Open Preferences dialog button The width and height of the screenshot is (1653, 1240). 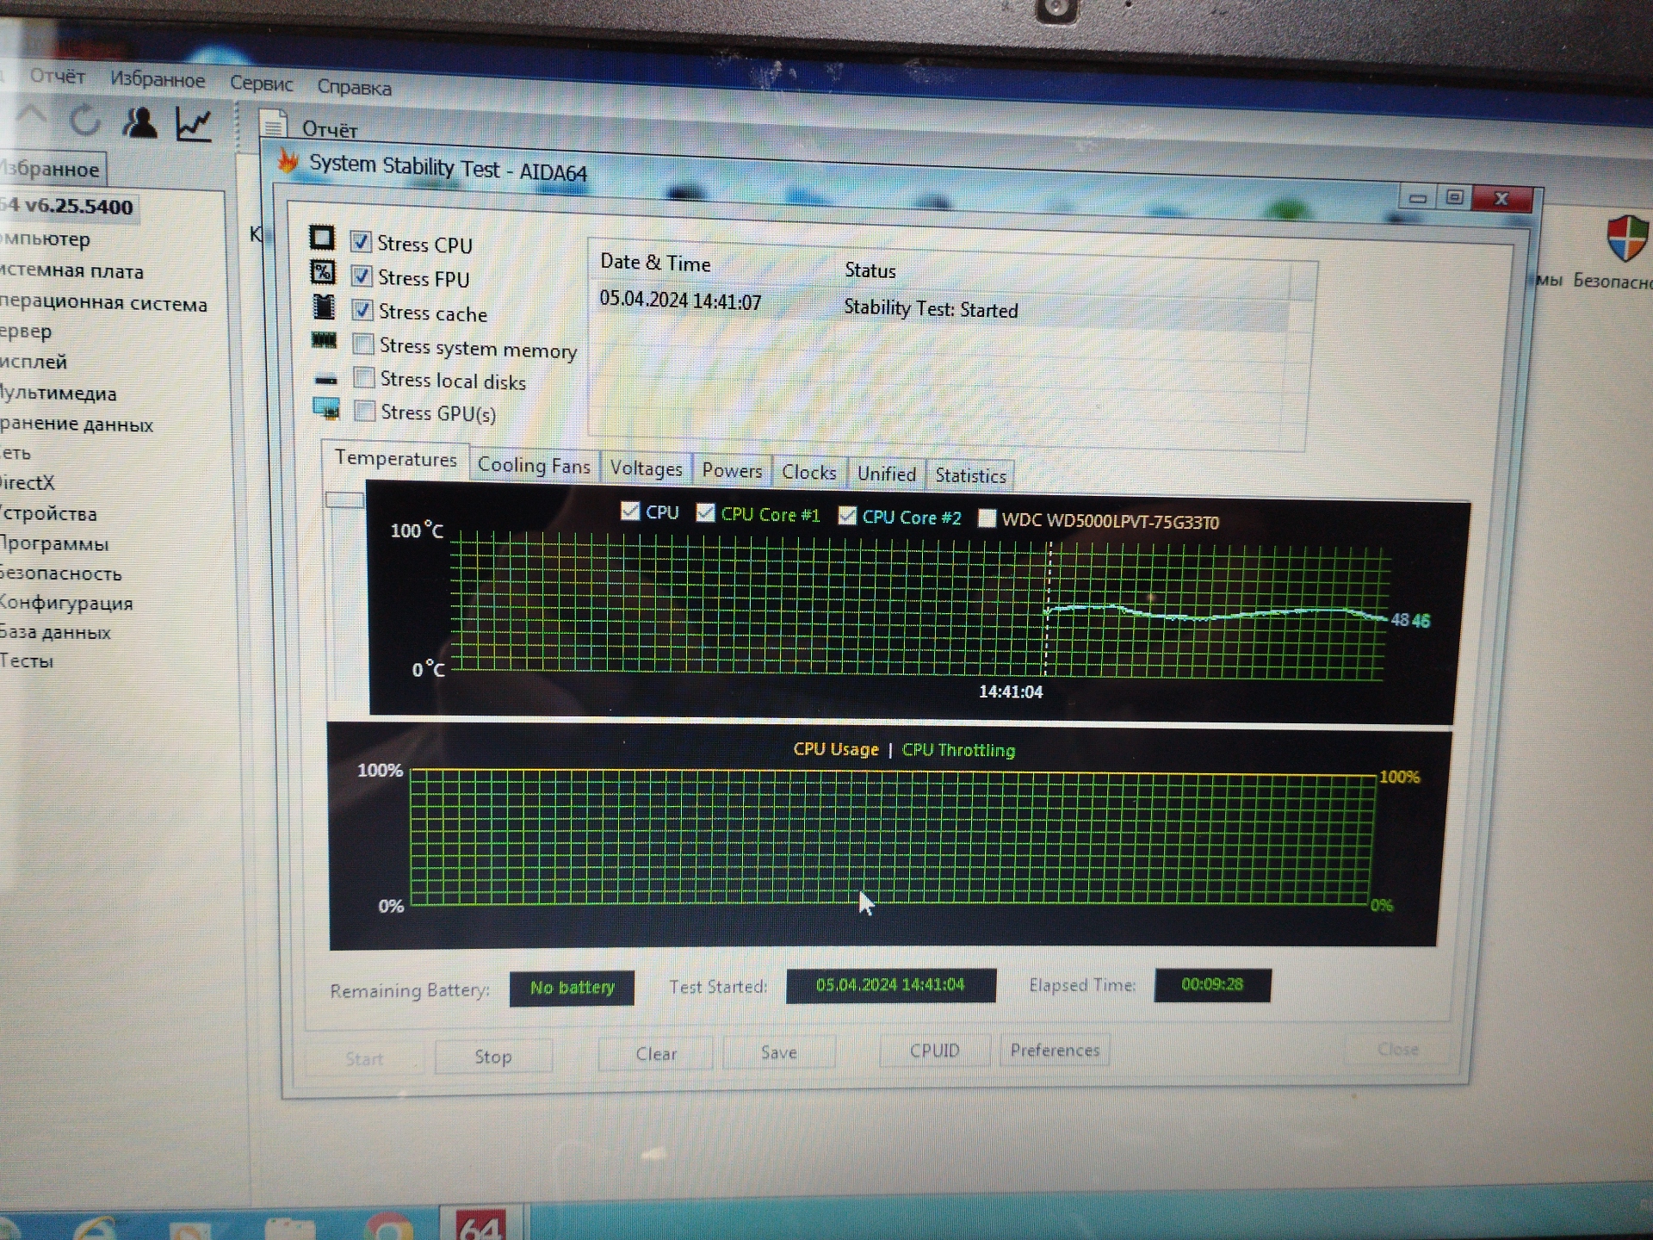[x=1055, y=1050]
